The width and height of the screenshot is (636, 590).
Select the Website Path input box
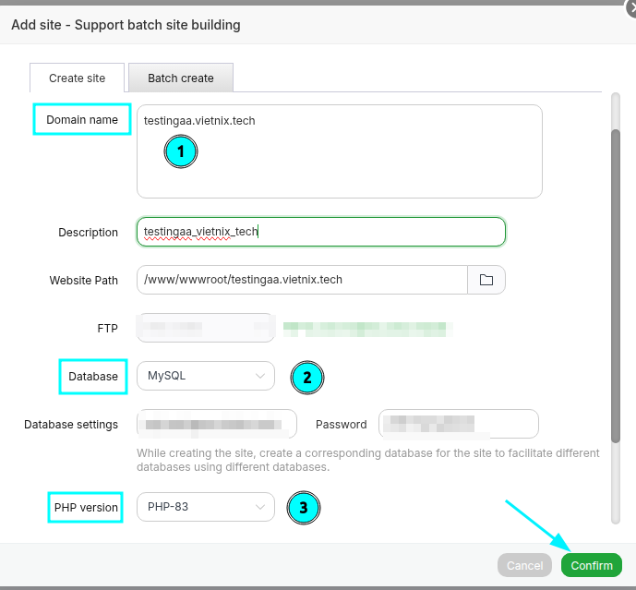[x=302, y=280]
